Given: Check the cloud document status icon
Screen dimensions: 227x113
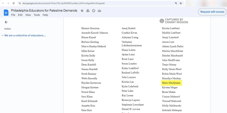Looking at the screenshot, I should [x=99, y=11].
